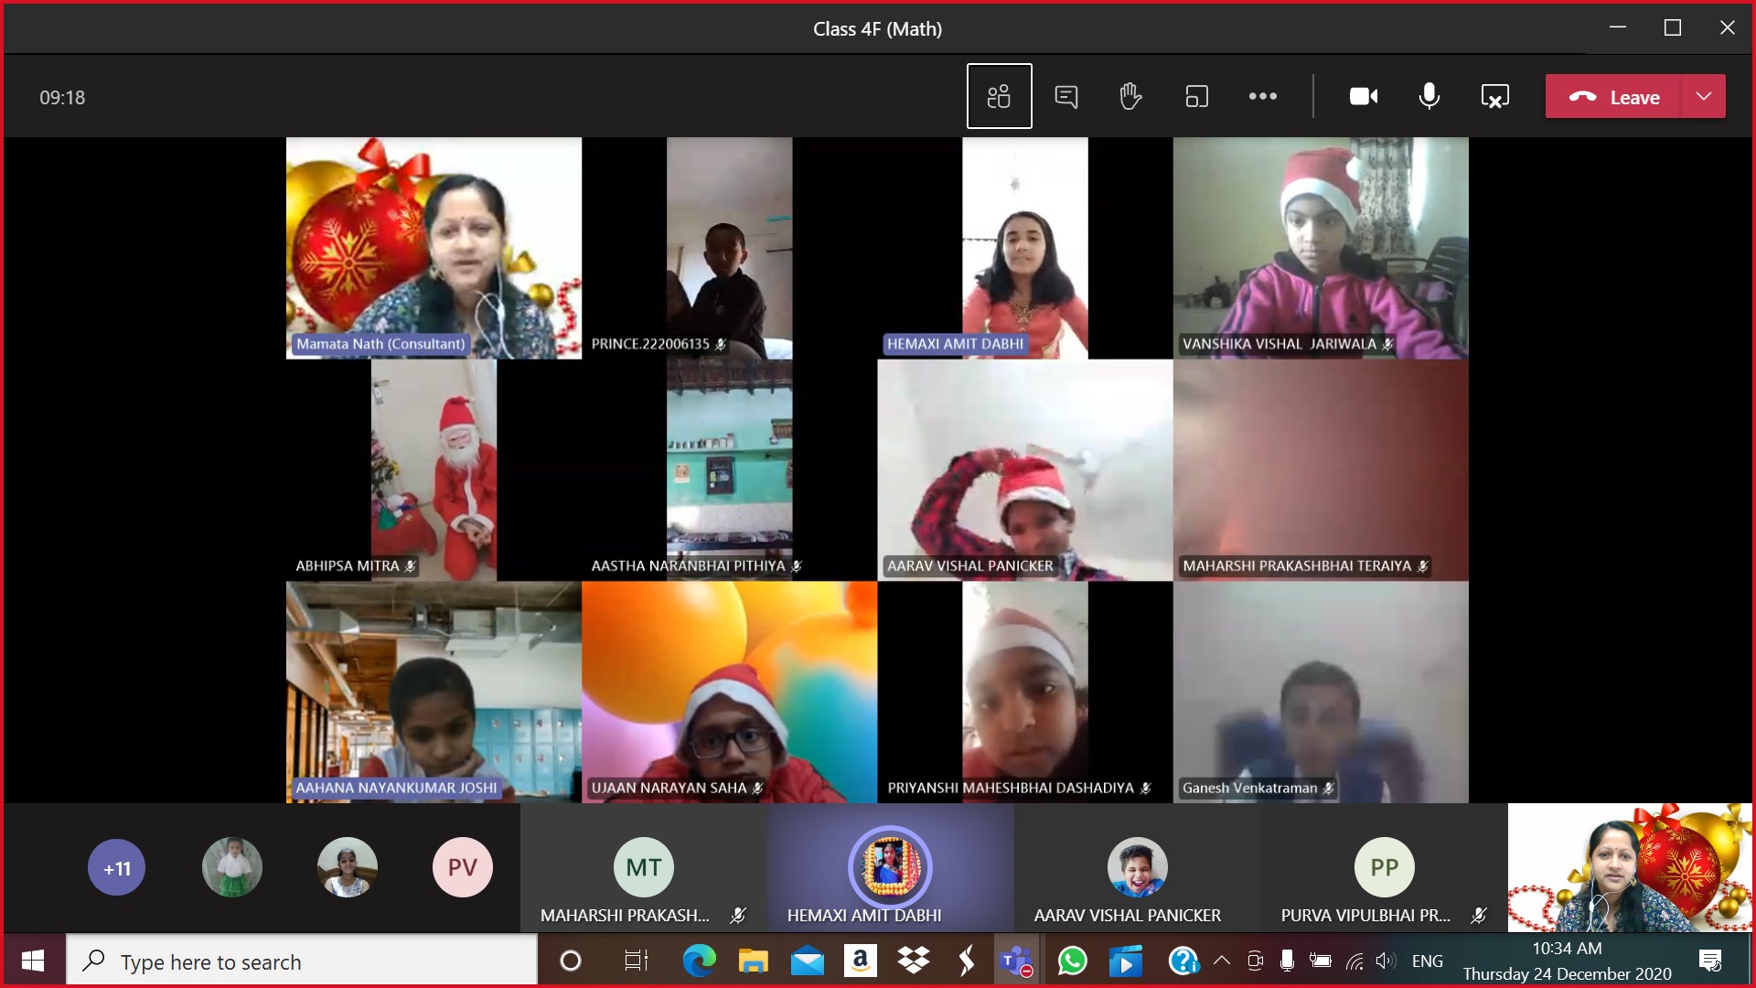Select PRINCE.222006135 video tile

click(729, 248)
